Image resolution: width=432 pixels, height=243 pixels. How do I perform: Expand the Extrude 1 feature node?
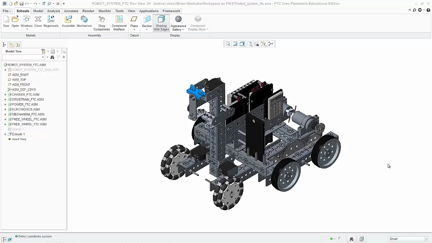click(x=5, y=134)
